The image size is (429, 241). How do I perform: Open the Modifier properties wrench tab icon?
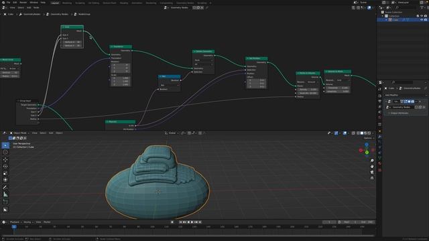380,137
